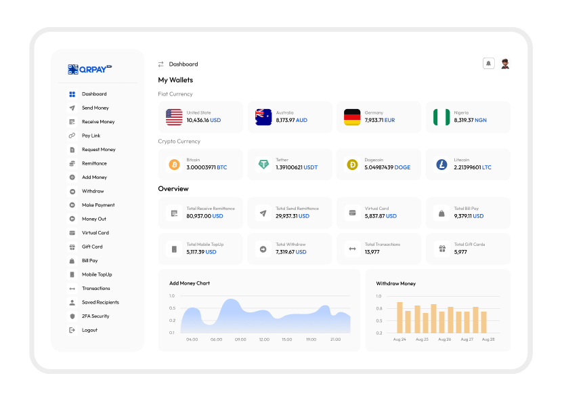This screenshot has width=562, height=401.
Task: Click the Total Gift Cards gift icon
Action: pyautogui.click(x=441, y=249)
